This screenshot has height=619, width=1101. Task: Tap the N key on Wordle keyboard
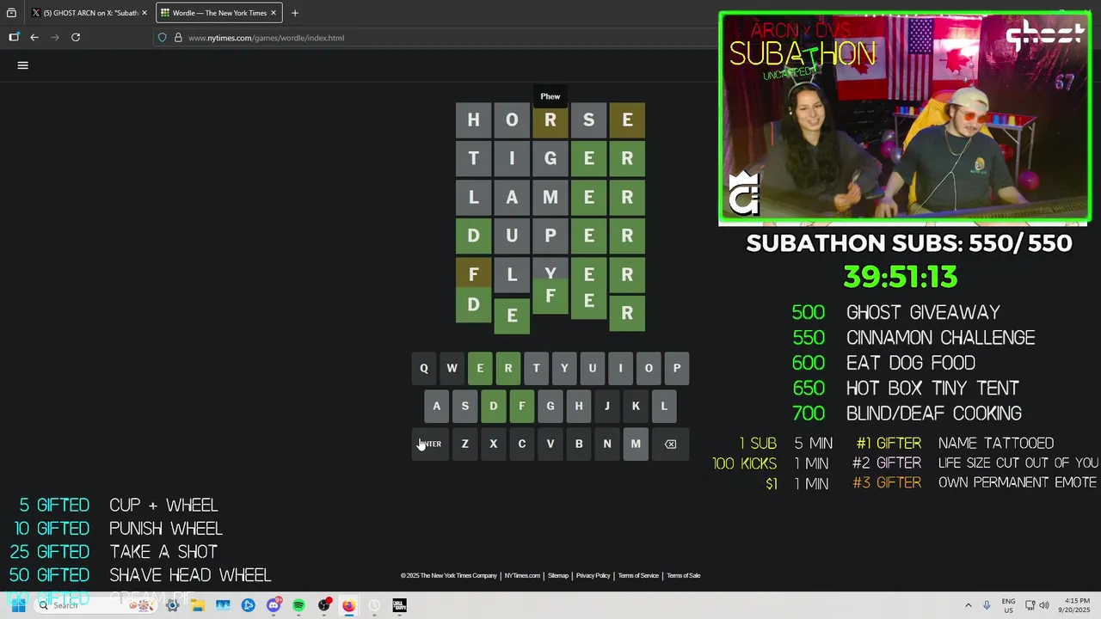[x=607, y=444]
